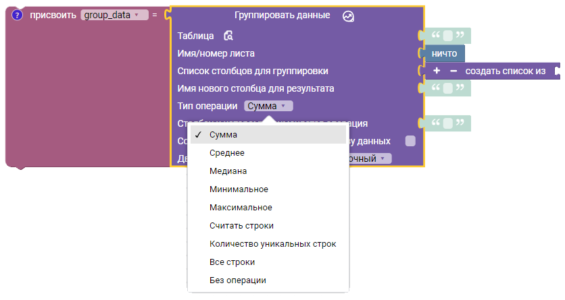The height and width of the screenshot is (300, 565).
Task: Toggle the checkbox at the end of the данных row
Action: coord(410,141)
